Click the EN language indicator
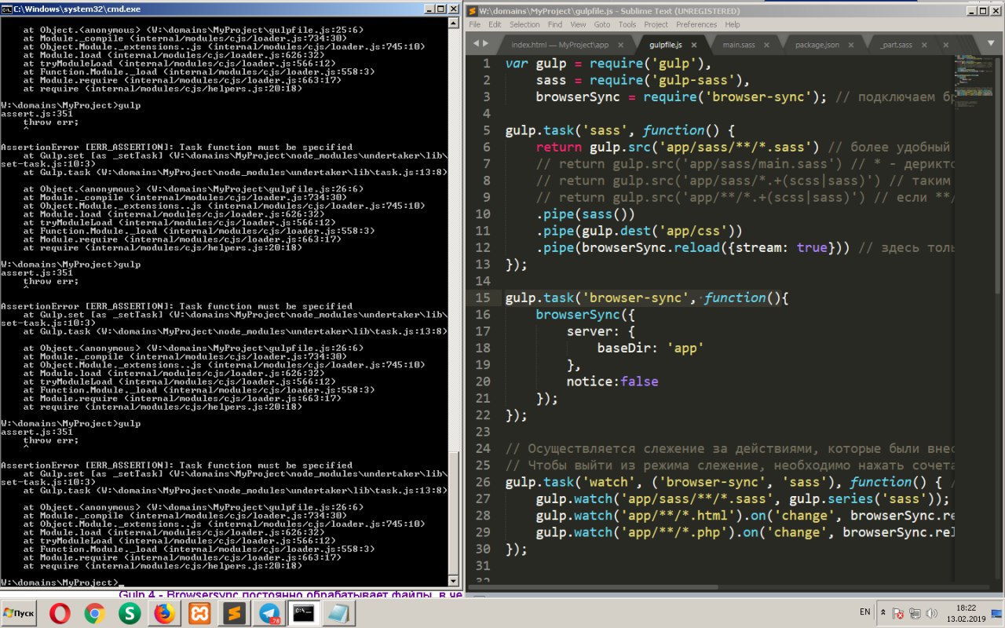 [865, 612]
